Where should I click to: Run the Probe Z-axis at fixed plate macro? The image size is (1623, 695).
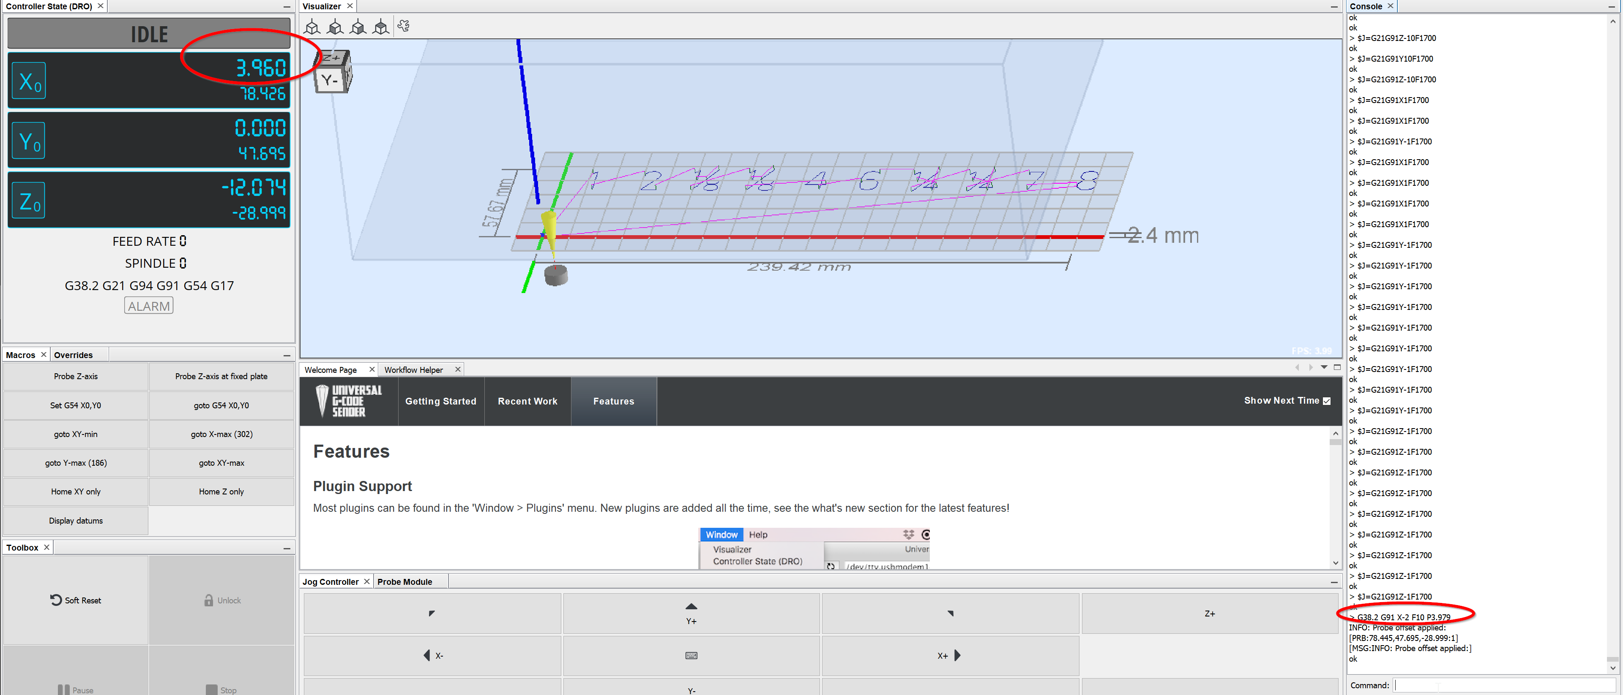(x=221, y=376)
